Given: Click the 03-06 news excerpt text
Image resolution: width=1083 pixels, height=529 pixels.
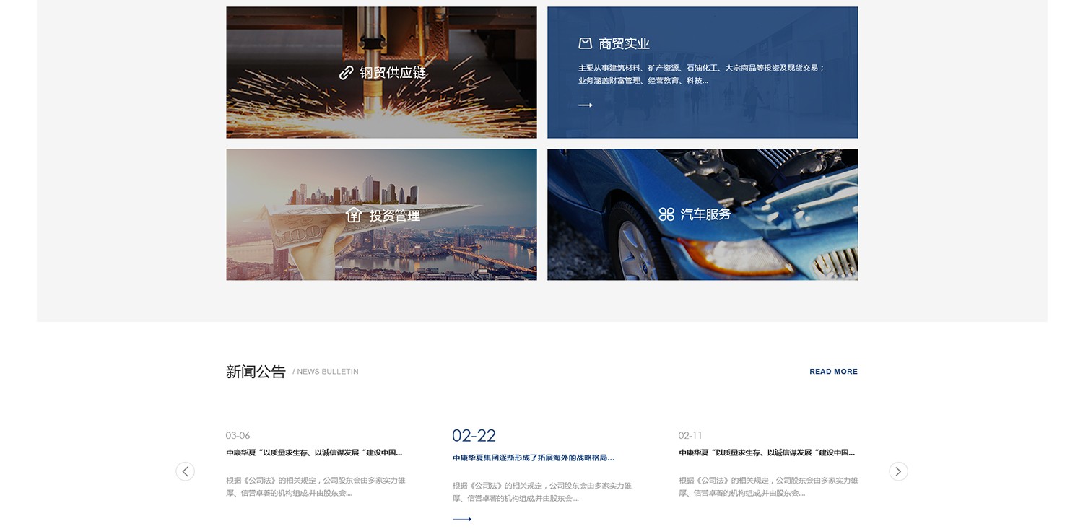Looking at the screenshot, I should click(316, 486).
